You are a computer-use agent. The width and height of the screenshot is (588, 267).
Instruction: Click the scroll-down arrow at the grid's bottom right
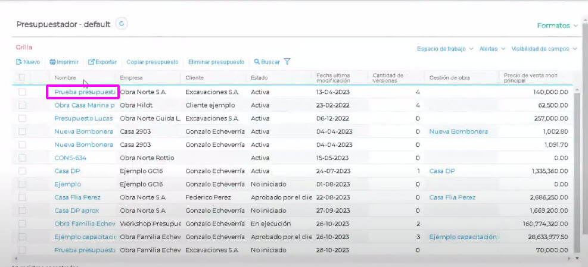577,258
